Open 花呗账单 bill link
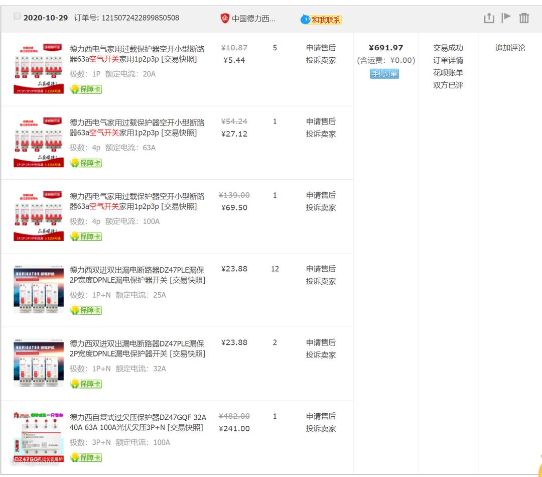This screenshot has height=477, width=542. [448, 73]
